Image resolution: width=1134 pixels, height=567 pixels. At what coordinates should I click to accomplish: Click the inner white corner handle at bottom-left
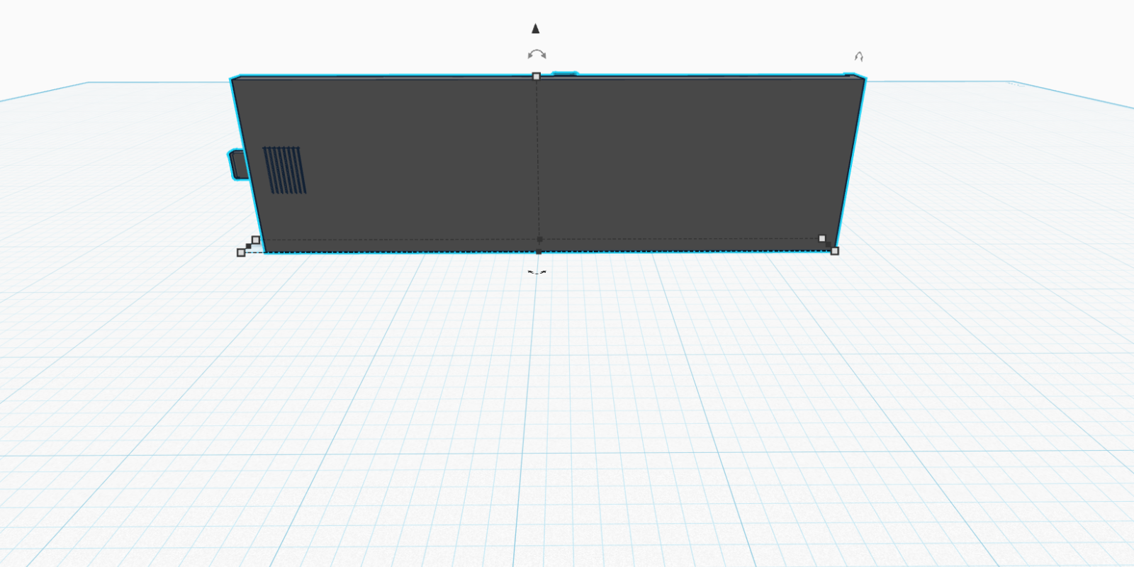click(256, 240)
